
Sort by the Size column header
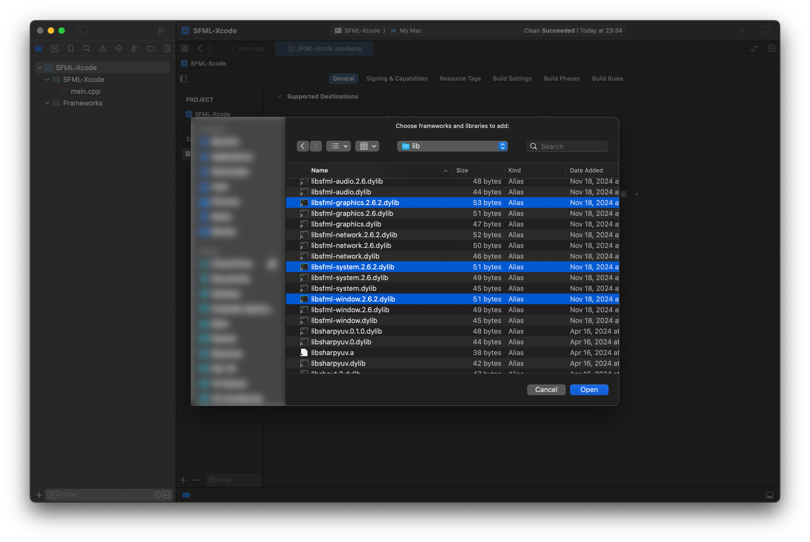pyautogui.click(x=478, y=170)
